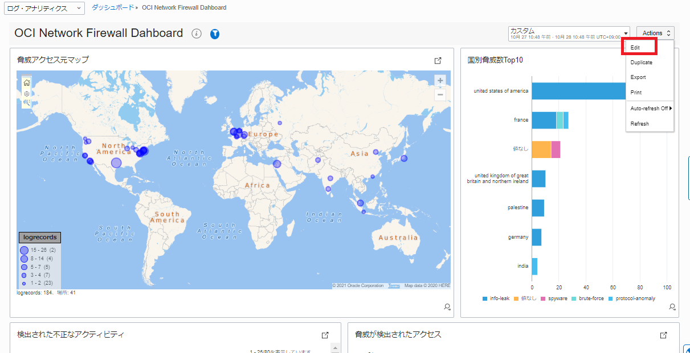Open 検出された不正なアクティビティ expand icon
Image resolution: width=690 pixels, height=353 pixels.
tap(325, 335)
